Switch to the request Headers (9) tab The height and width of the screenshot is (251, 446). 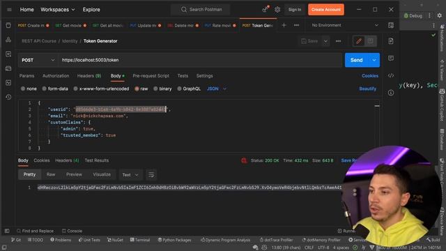tap(89, 76)
